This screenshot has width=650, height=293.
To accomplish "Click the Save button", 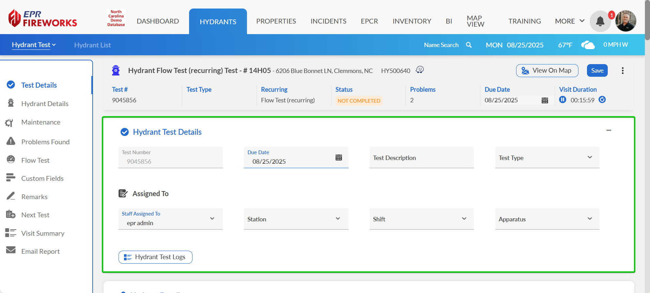I will pos(597,71).
